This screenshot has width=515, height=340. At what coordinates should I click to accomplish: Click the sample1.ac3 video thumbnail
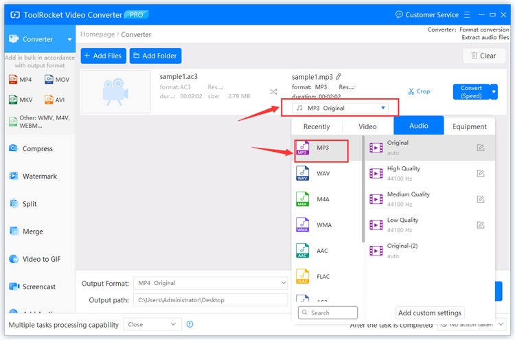(x=116, y=91)
